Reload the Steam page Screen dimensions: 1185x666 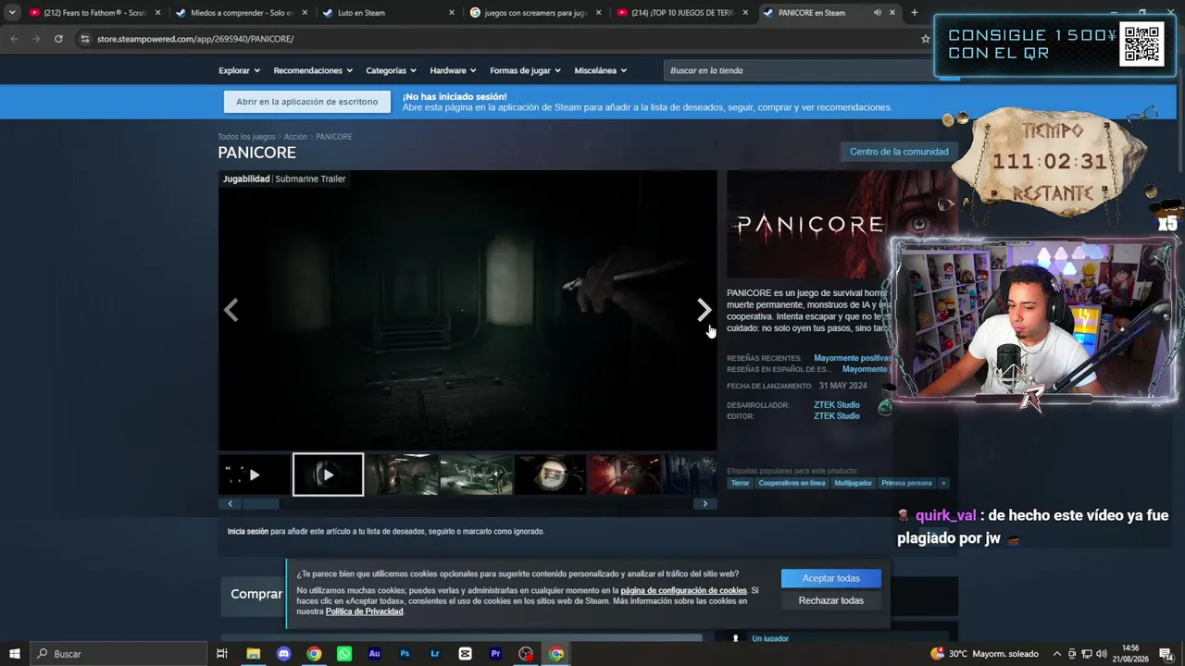coord(58,39)
